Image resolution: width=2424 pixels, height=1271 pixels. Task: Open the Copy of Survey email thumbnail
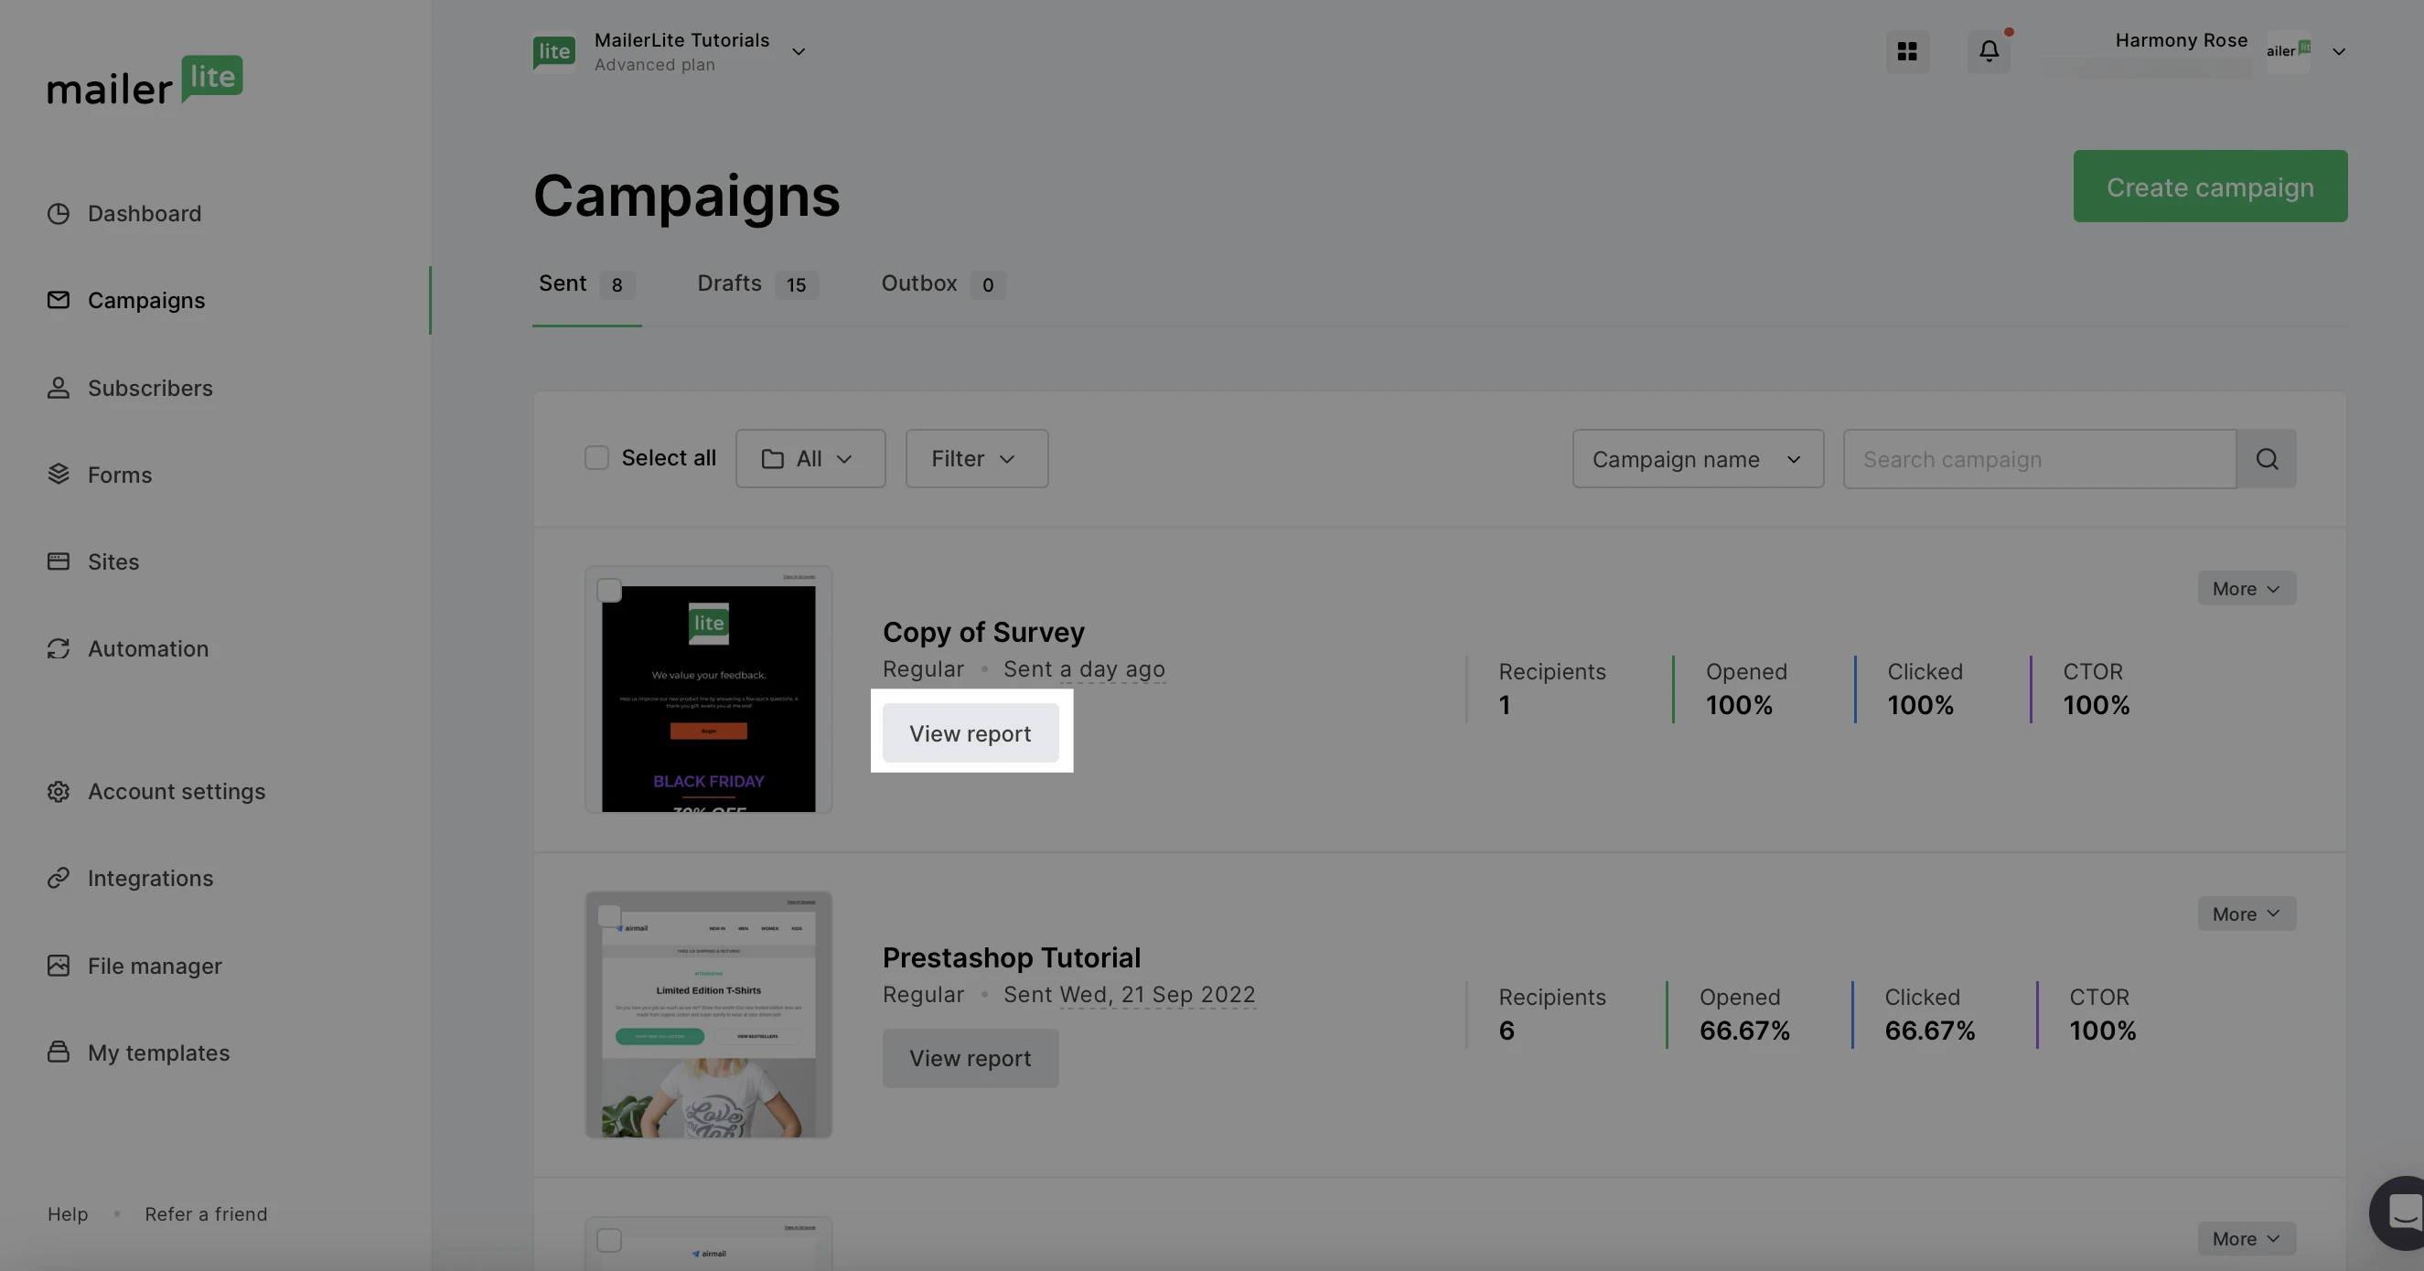point(709,689)
